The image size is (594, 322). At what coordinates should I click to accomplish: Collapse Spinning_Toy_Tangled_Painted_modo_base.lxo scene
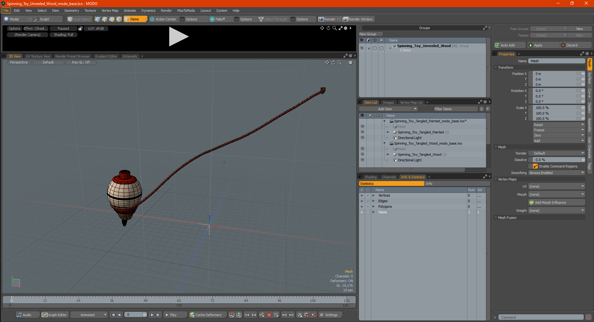385,121
